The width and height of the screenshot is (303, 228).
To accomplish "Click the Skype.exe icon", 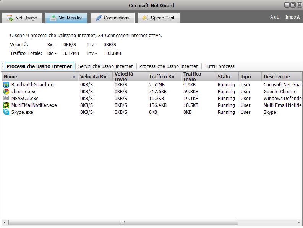I will tap(6, 112).
